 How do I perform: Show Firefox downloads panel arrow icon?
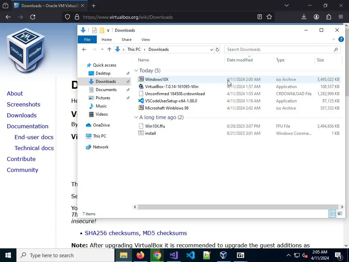tap(304, 17)
